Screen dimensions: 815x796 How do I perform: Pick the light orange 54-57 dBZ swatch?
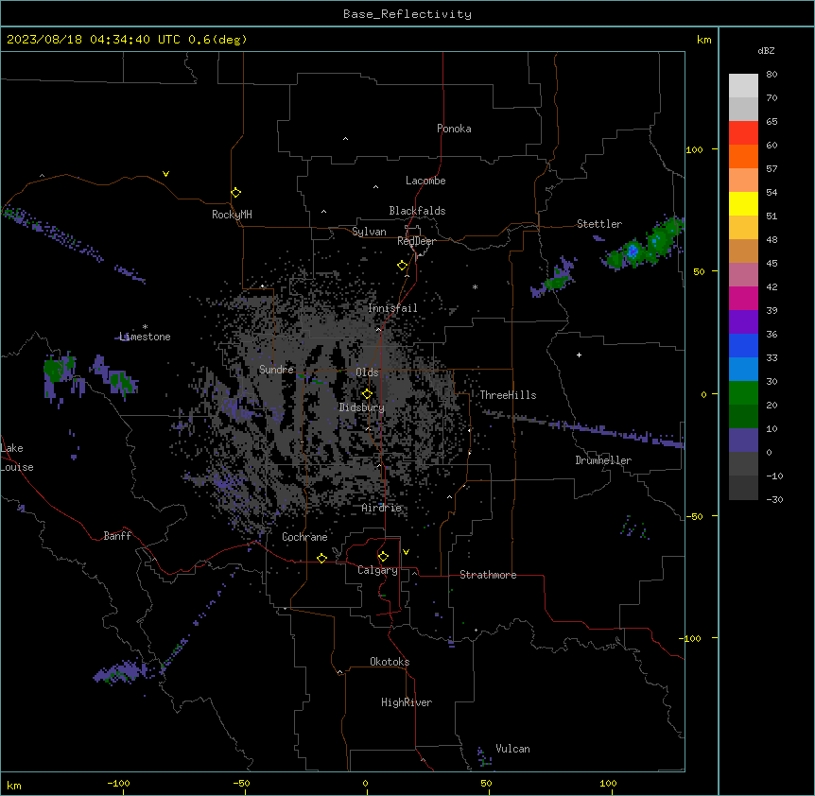tap(743, 181)
